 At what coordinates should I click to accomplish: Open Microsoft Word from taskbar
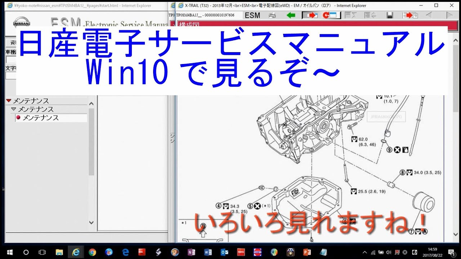(208, 252)
